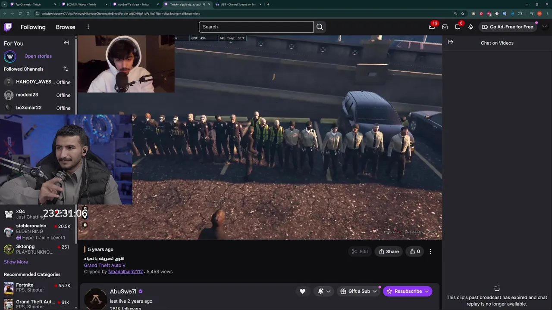Open the clip's three-dot options menu
This screenshot has height=310, width=552.
click(430, 251)
